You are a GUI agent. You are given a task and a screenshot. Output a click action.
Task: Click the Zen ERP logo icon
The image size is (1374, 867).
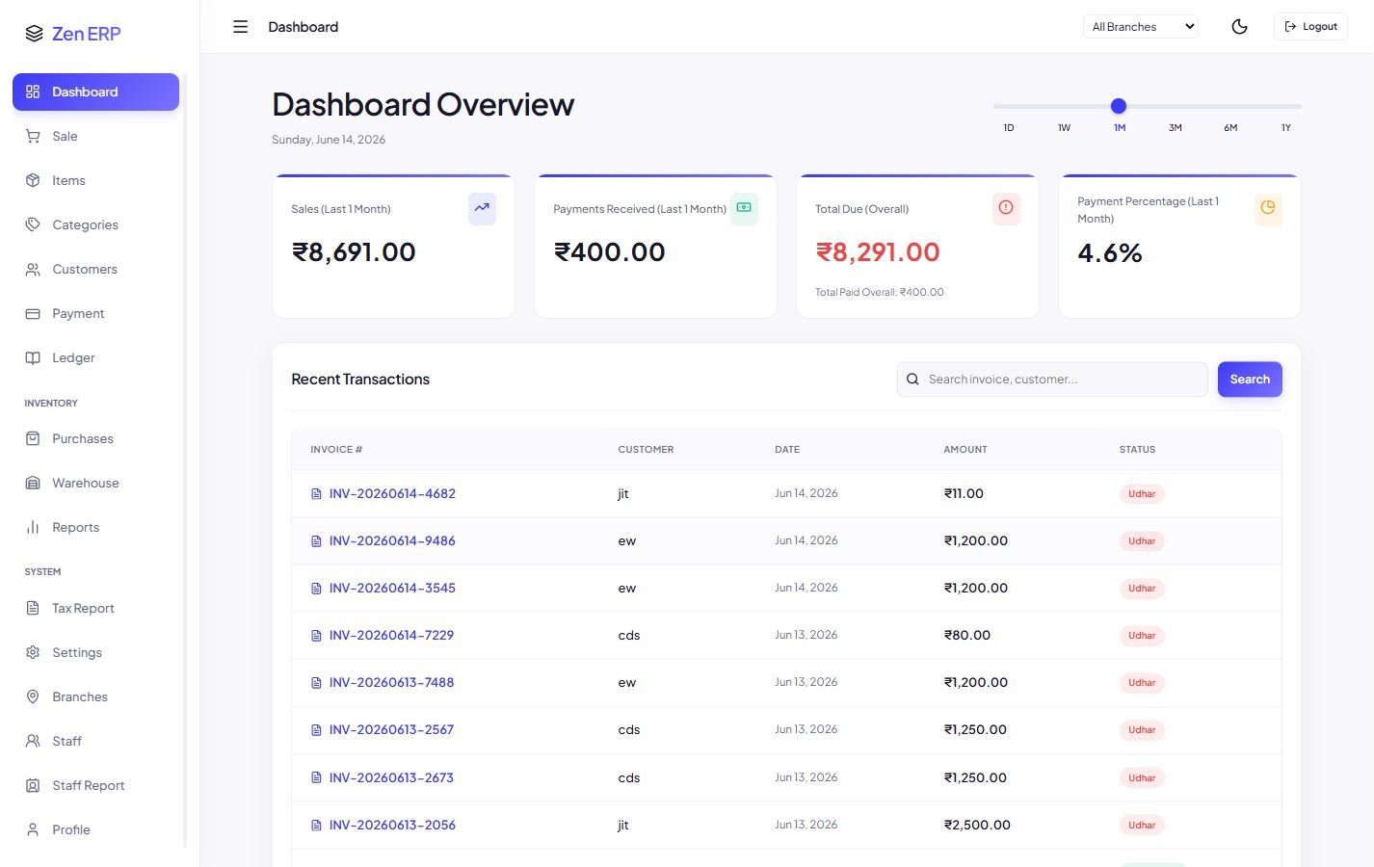pyautogui.click(x=34, y=34)
